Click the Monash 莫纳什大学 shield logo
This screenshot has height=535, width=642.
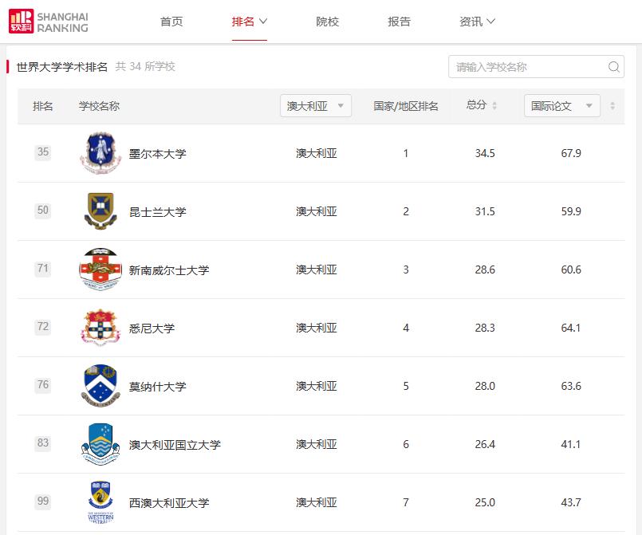click(100, 386)
